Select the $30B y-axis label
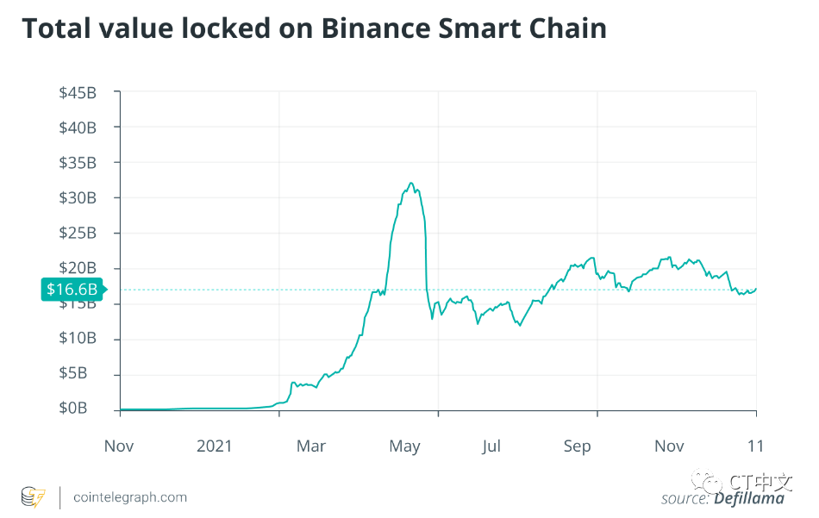The image size is (819, 518). coord(78,198)
